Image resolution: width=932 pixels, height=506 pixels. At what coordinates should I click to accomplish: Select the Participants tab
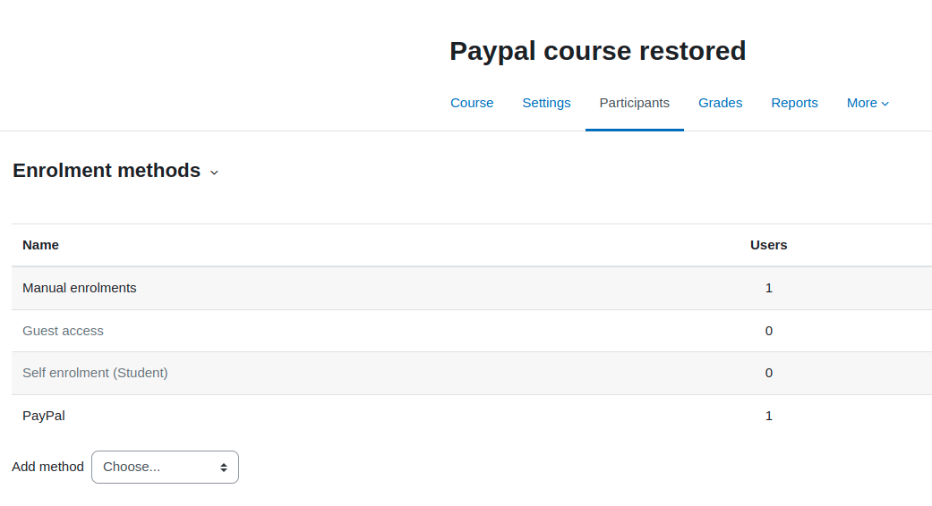pyautogui.click(x=634, y=103)
